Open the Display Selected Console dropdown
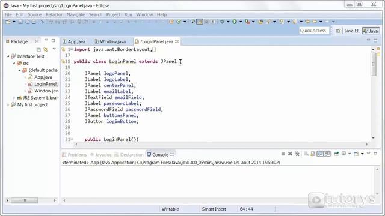Viewport: 385px width, 216px height. (350, 154)
